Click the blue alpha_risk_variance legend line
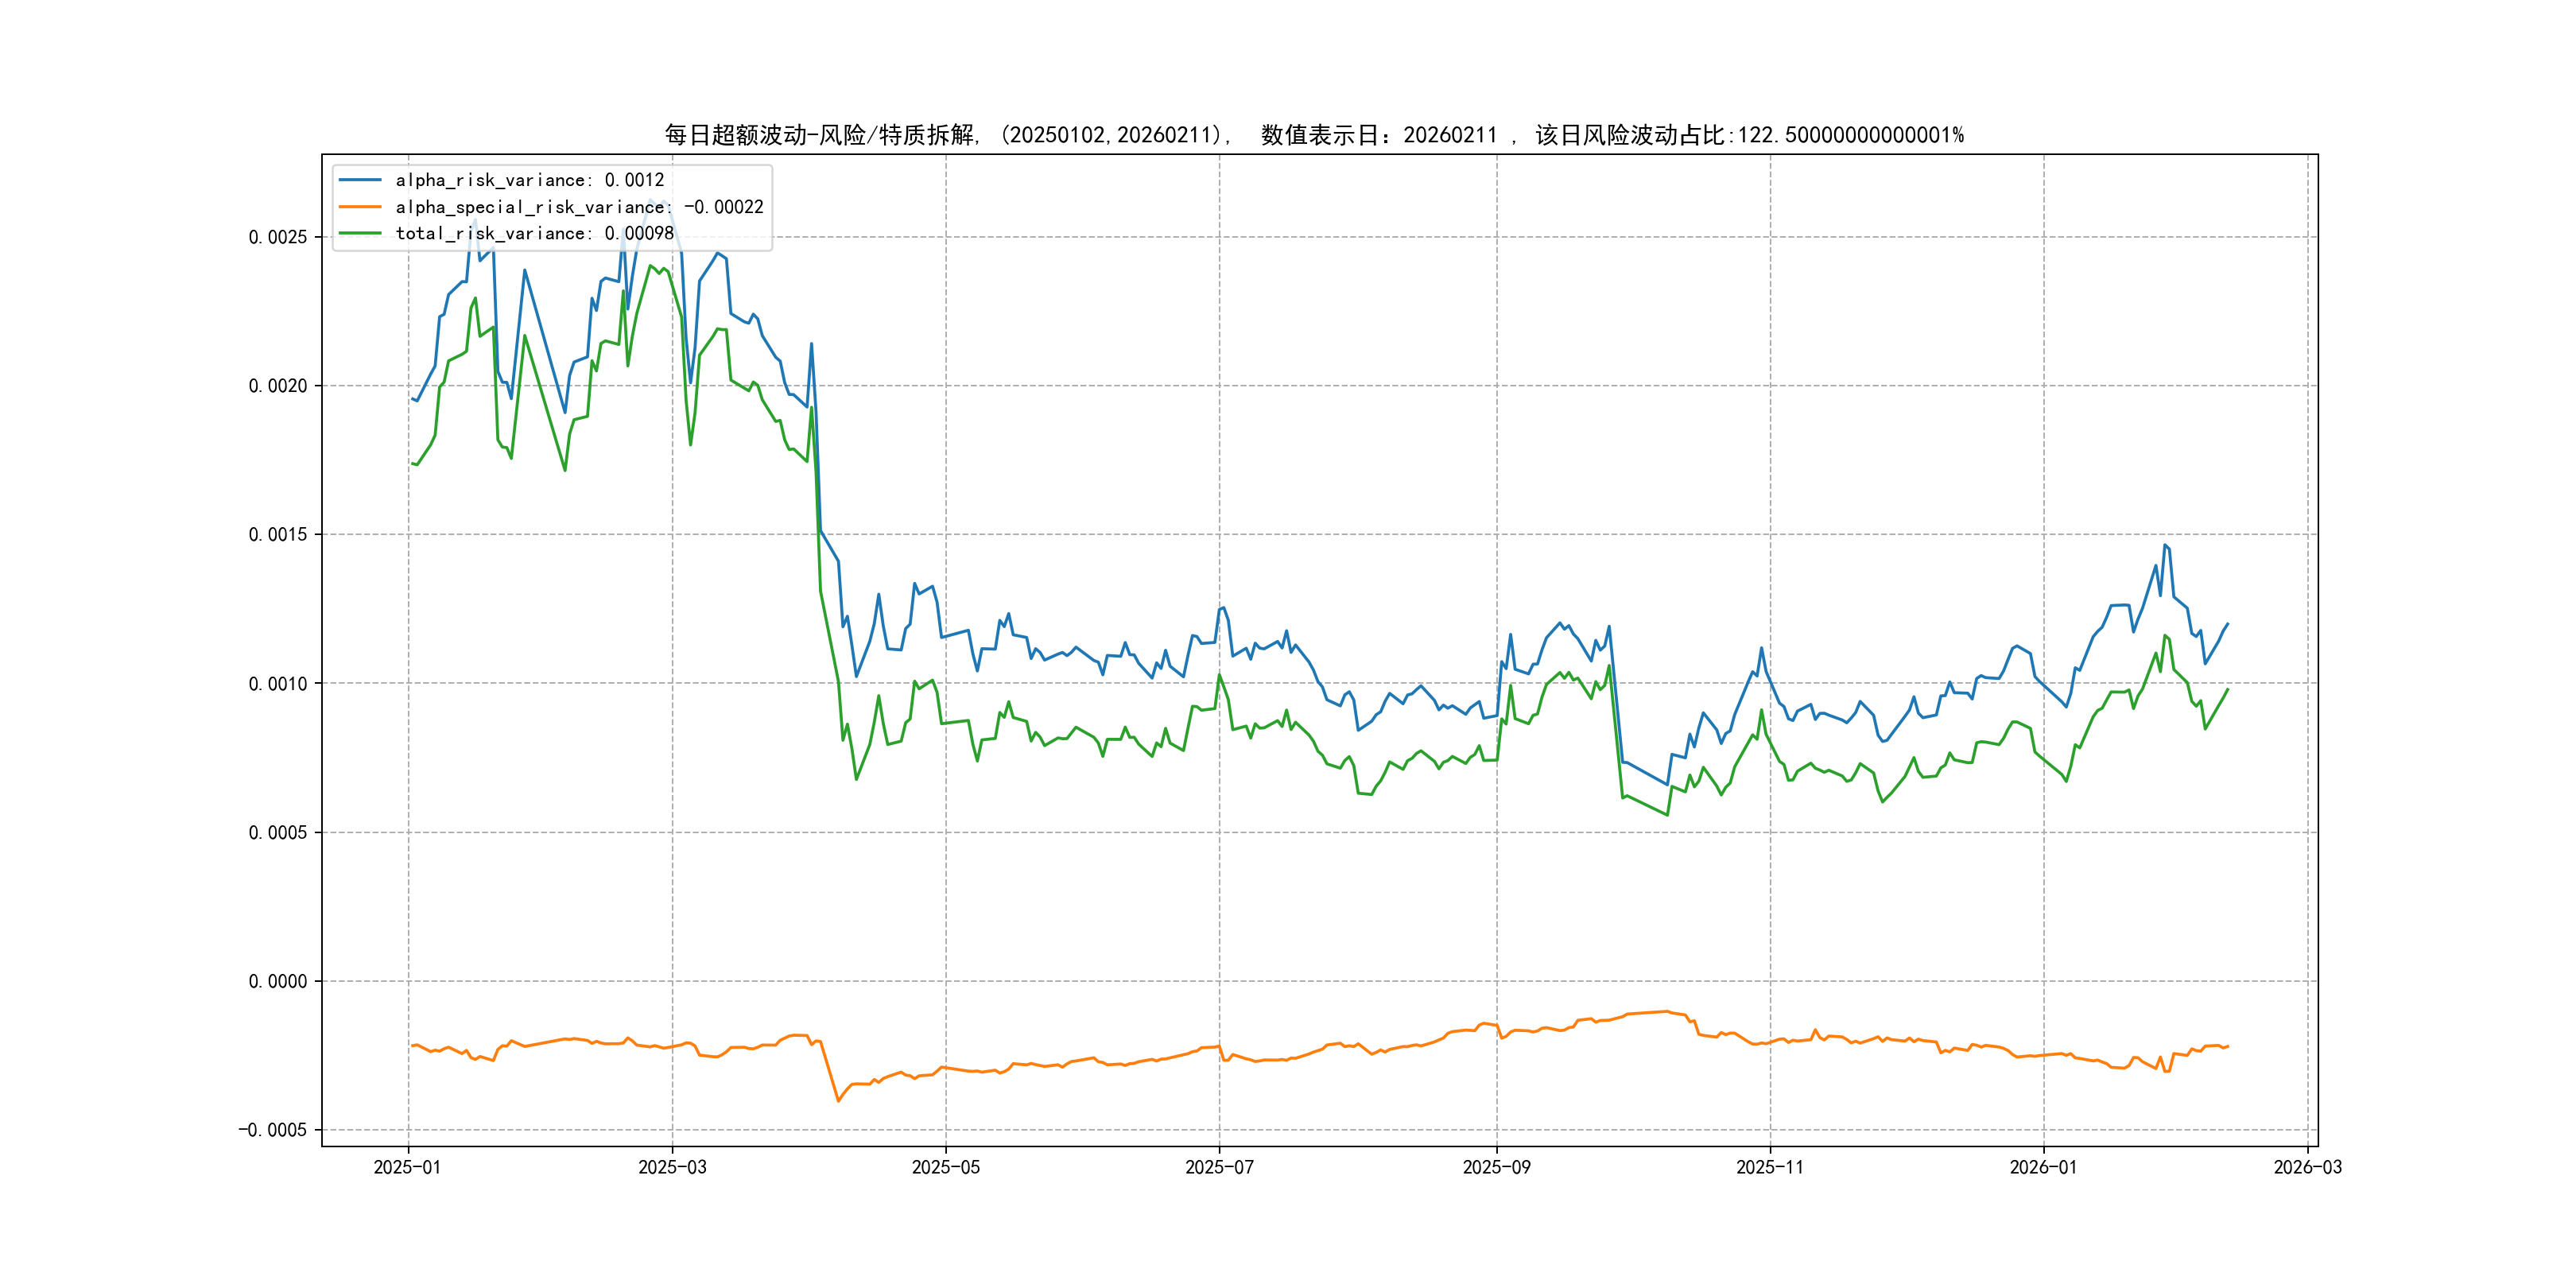Viewport: 2576px width, 1288px height. coord(360,180)
